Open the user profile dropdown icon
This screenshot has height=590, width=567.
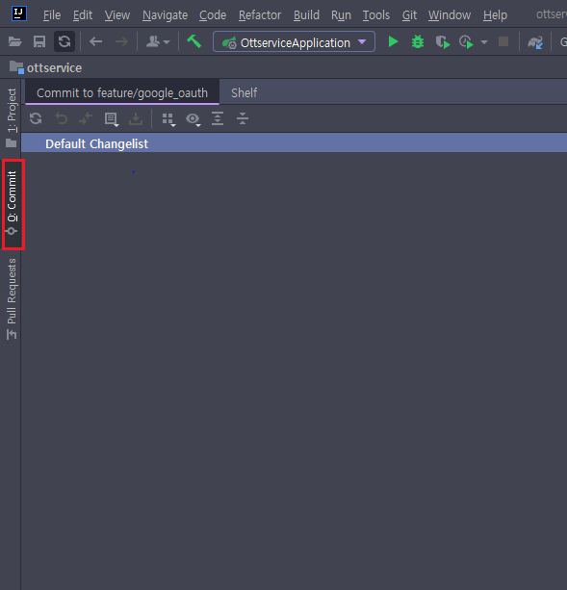[158, 41]
